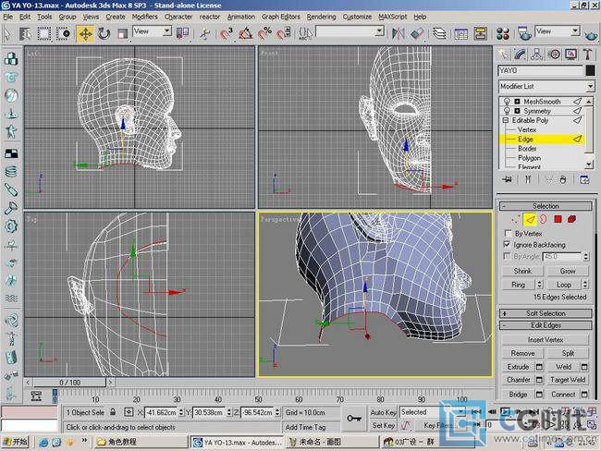The image size is (601, 451).
Task: Open the Graph Editors menu
Action: coord(281,17)
